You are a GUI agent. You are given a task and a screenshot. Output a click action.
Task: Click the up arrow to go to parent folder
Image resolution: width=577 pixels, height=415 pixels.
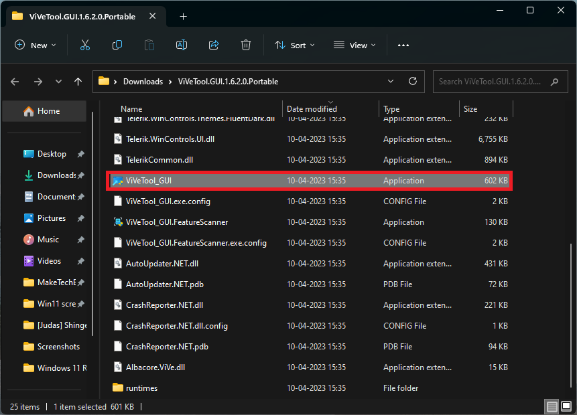[x=78, y=81]
